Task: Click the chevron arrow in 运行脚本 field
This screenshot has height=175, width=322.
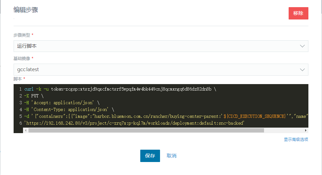Action: click(x=302, y=46)
